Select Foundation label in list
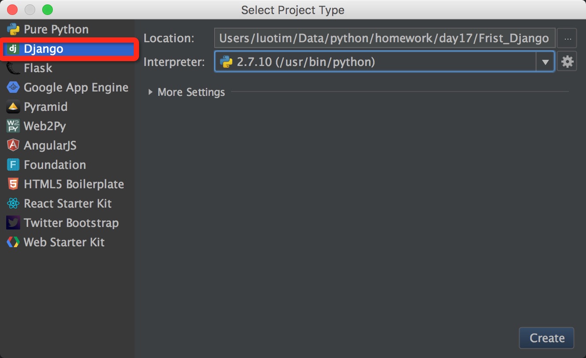 pos(55,165)
